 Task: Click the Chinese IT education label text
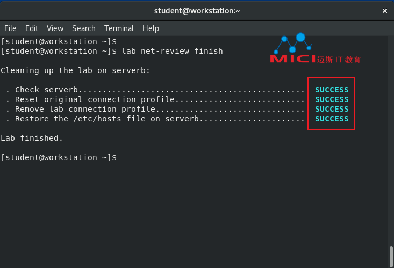(x=339, y=60)
